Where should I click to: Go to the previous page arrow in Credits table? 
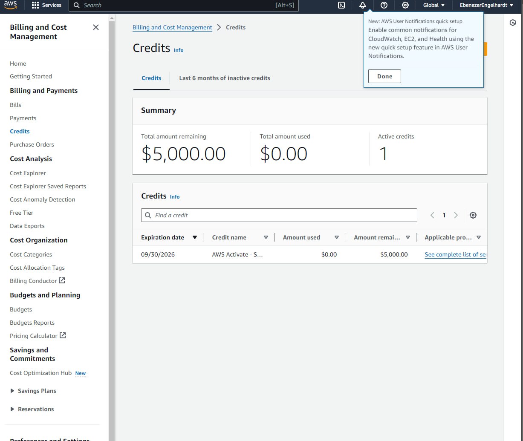[x=432, y=215]
